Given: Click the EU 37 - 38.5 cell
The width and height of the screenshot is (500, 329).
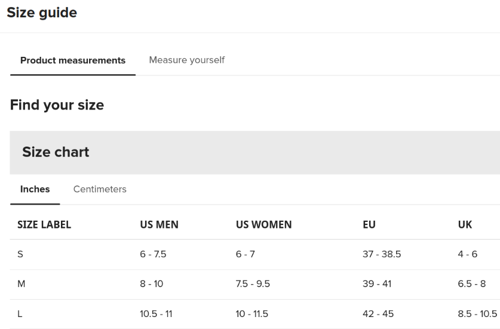Looking at the screenshot, I should (382, 254).
